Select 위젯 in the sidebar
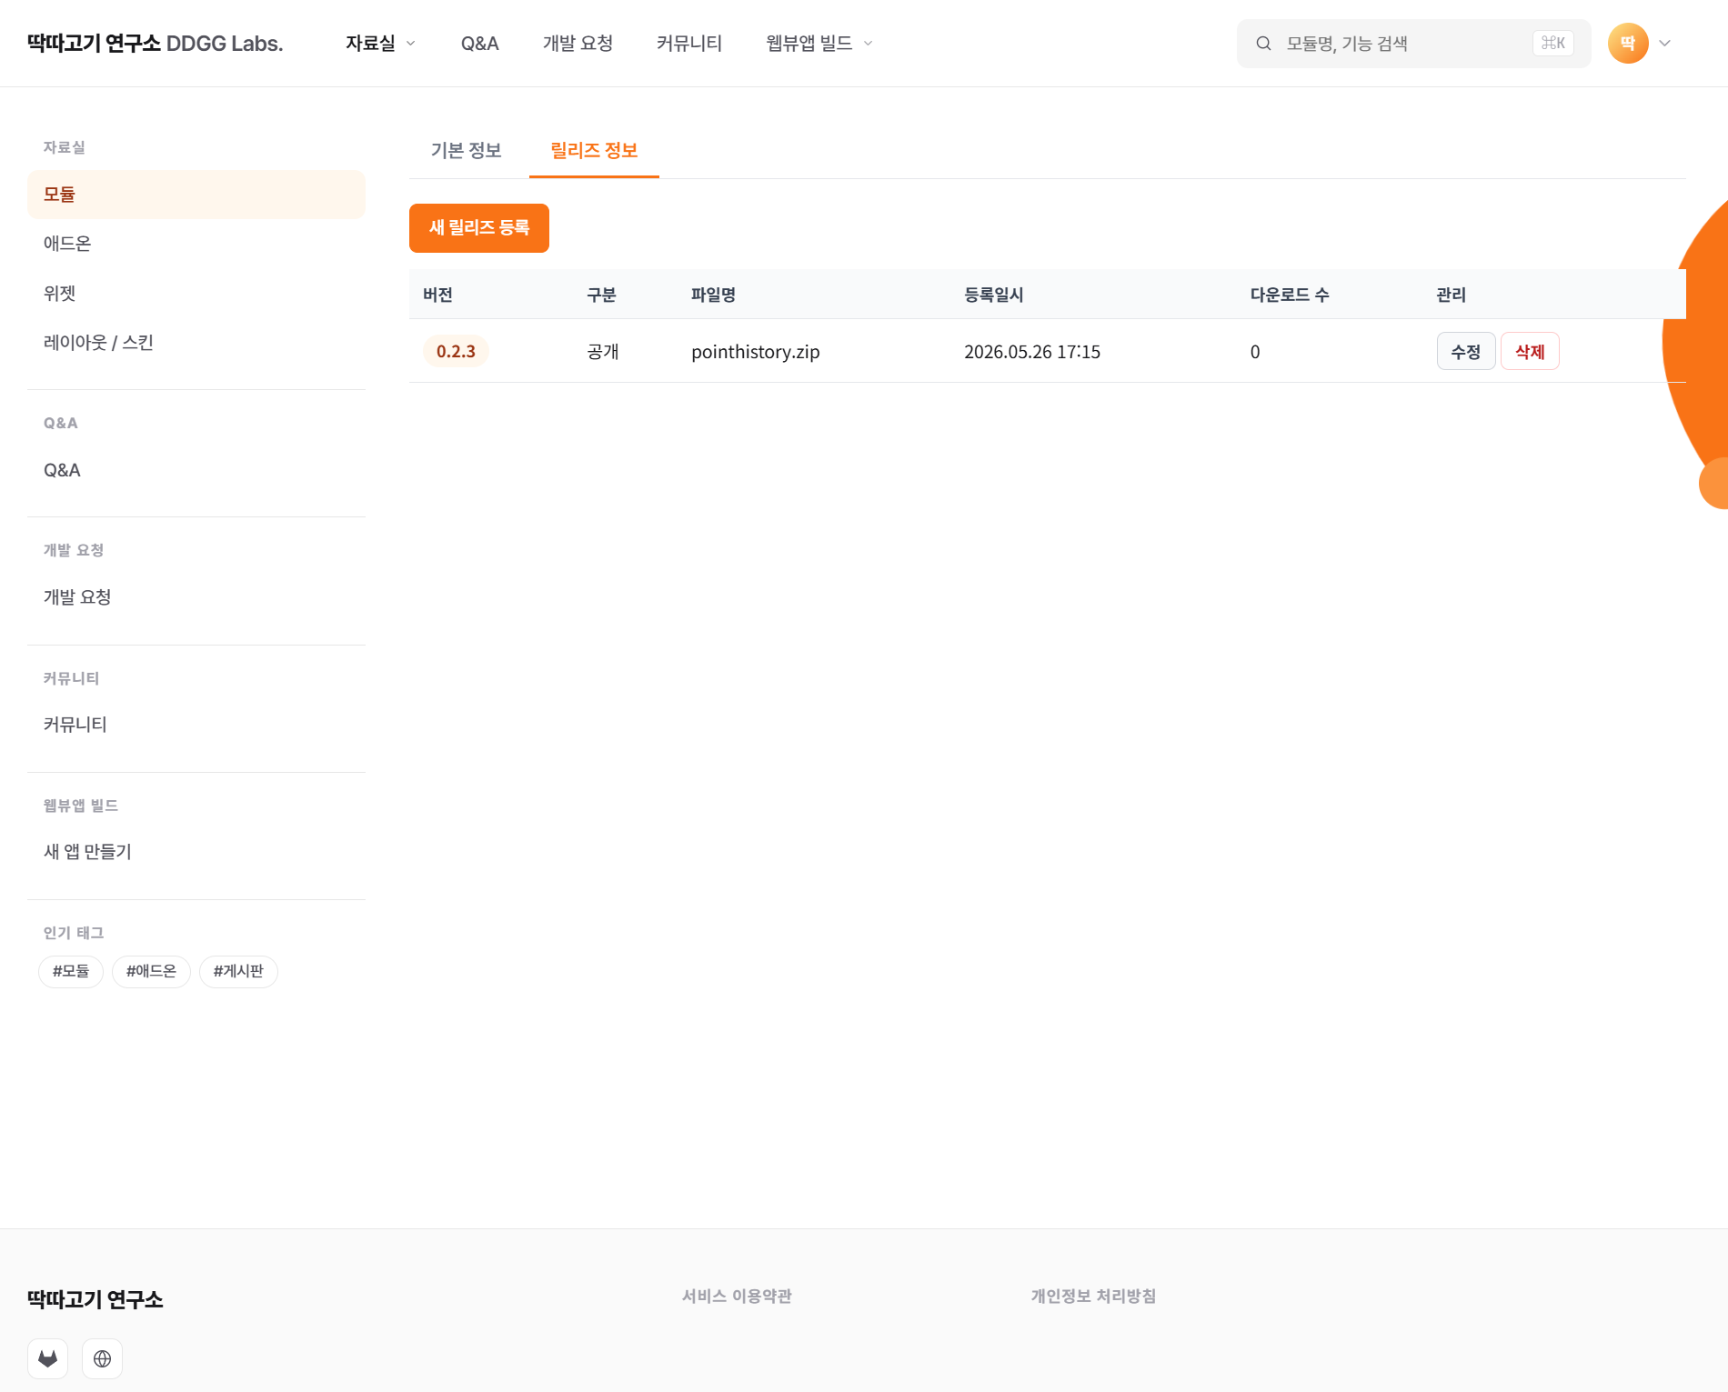The height and width of the screenshot is (1392, 1728). (x=196, y=294)
